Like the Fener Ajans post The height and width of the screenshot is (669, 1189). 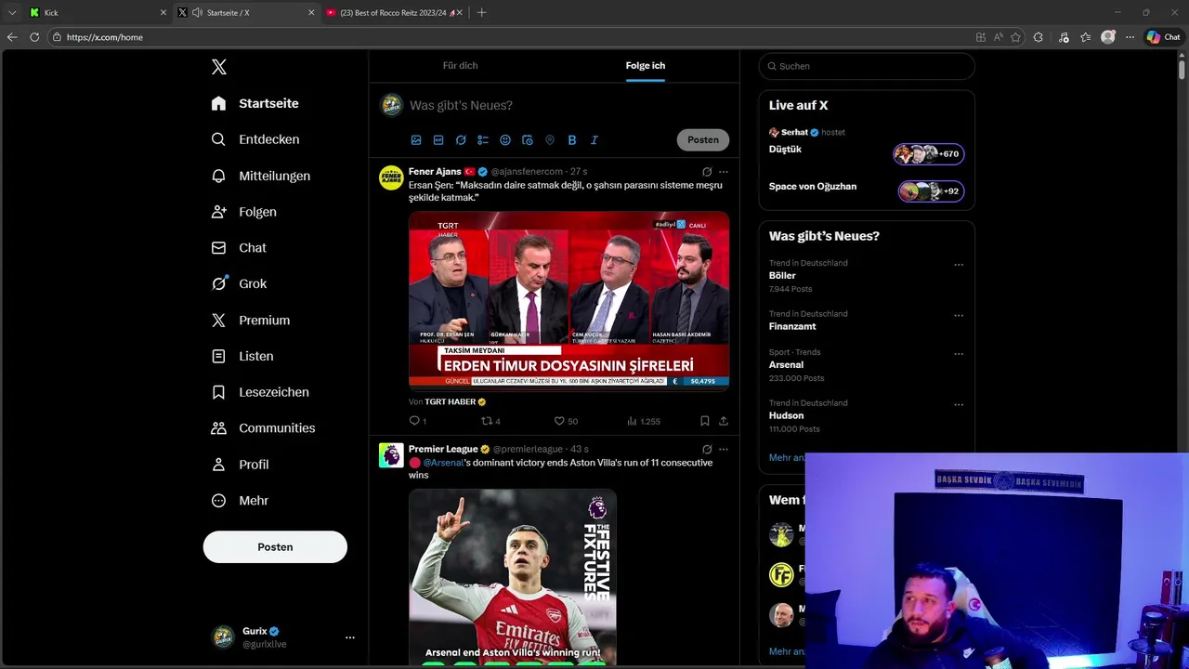[566, 421]
